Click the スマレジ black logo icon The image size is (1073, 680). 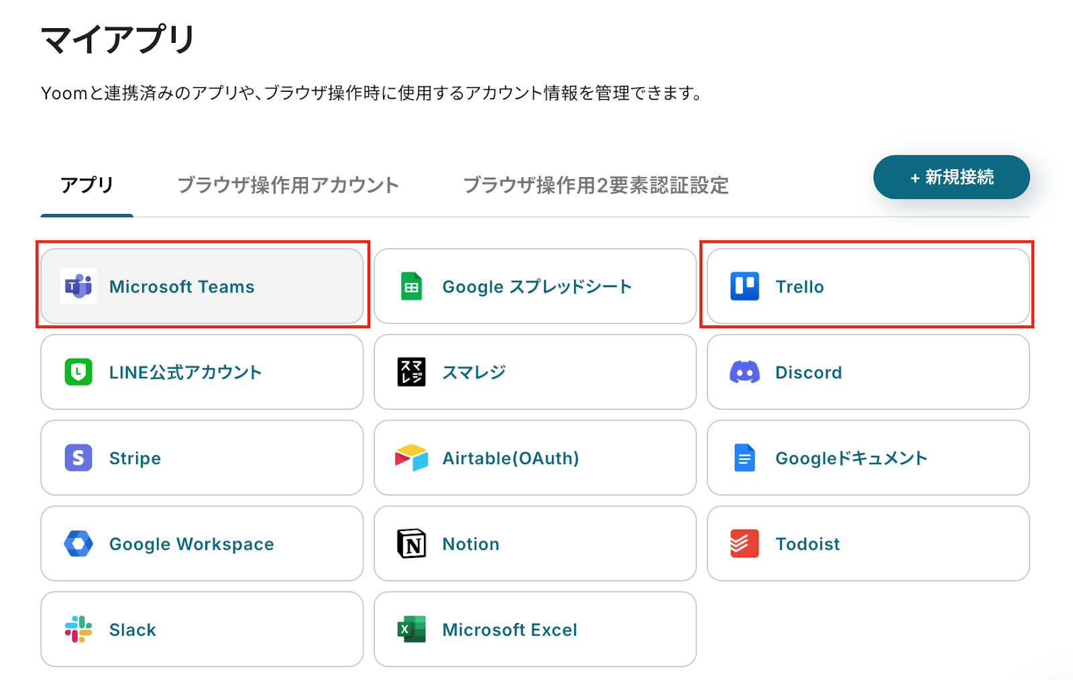pos(411,372)
